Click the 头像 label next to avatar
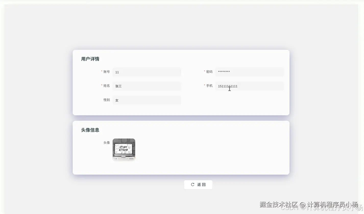This screenshot has width=364, height=214. pos(106,143)
